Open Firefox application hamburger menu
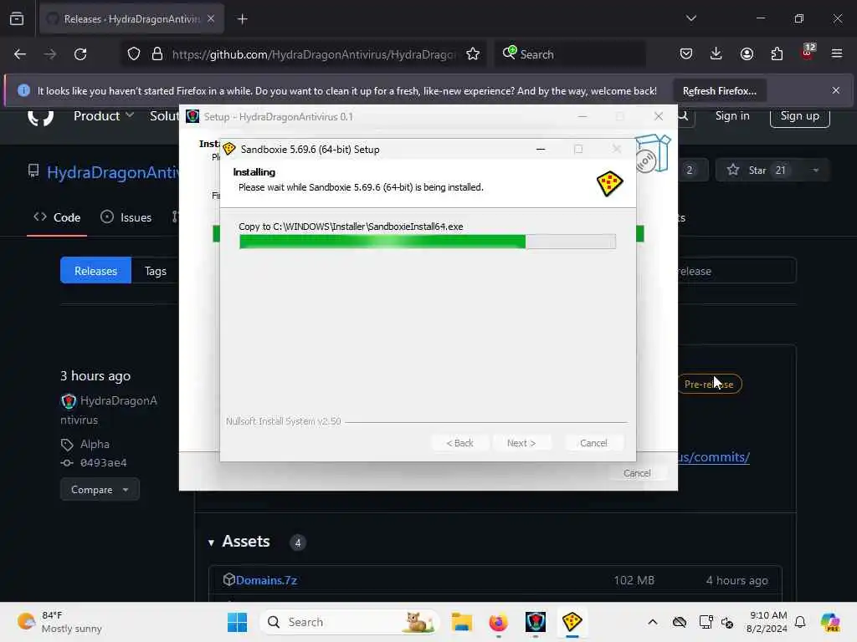Screen dimensions: 857x642 tap(837, 54)
